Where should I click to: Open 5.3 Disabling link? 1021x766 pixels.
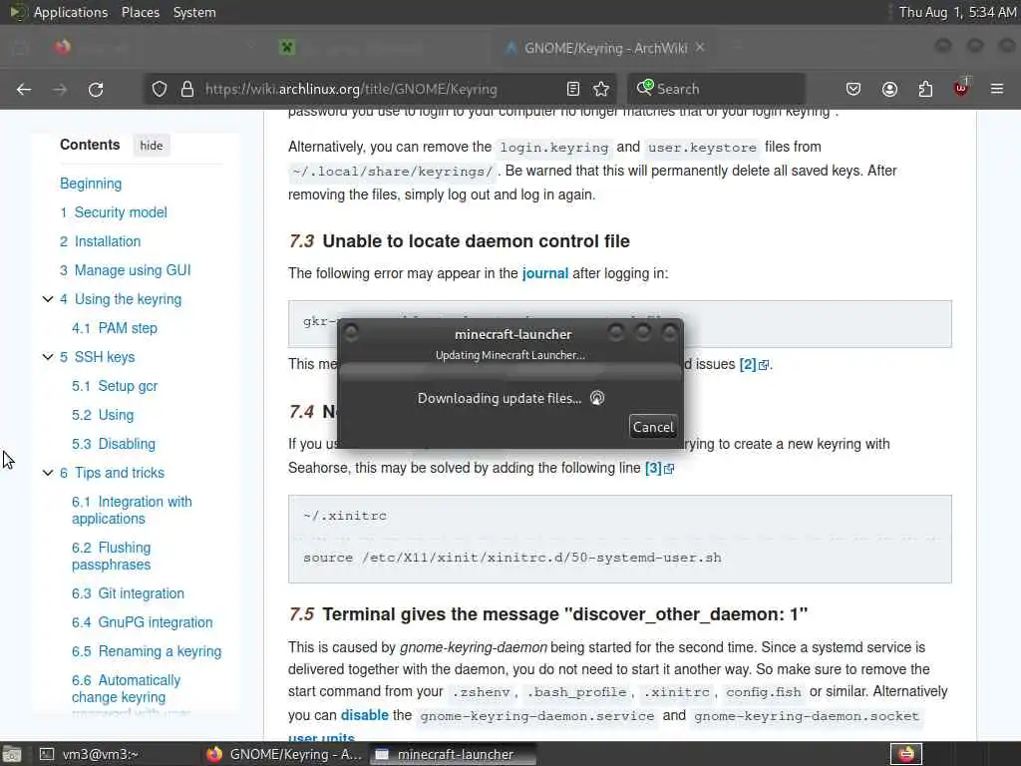[x=114, y=444]
